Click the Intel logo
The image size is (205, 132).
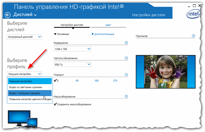pyautogui.click(x=193, y=14)
